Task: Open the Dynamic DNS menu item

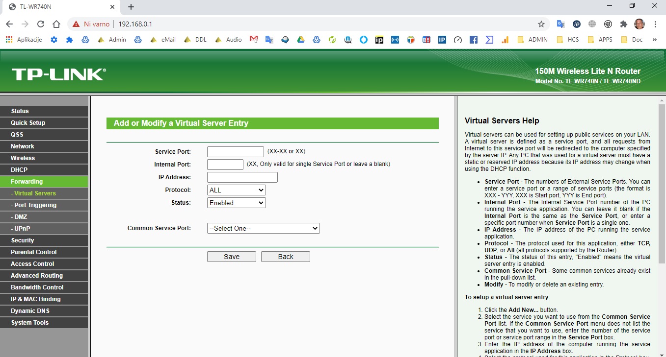Action: tap(44, 311)
